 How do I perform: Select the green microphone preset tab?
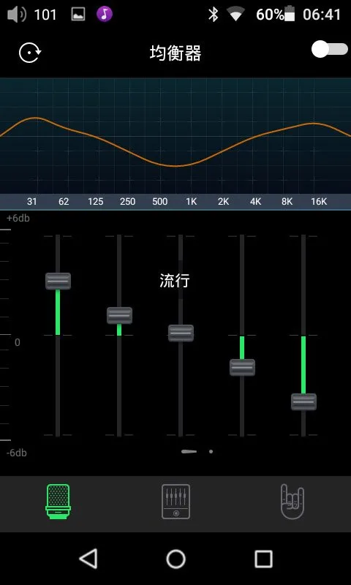(58, 502)
